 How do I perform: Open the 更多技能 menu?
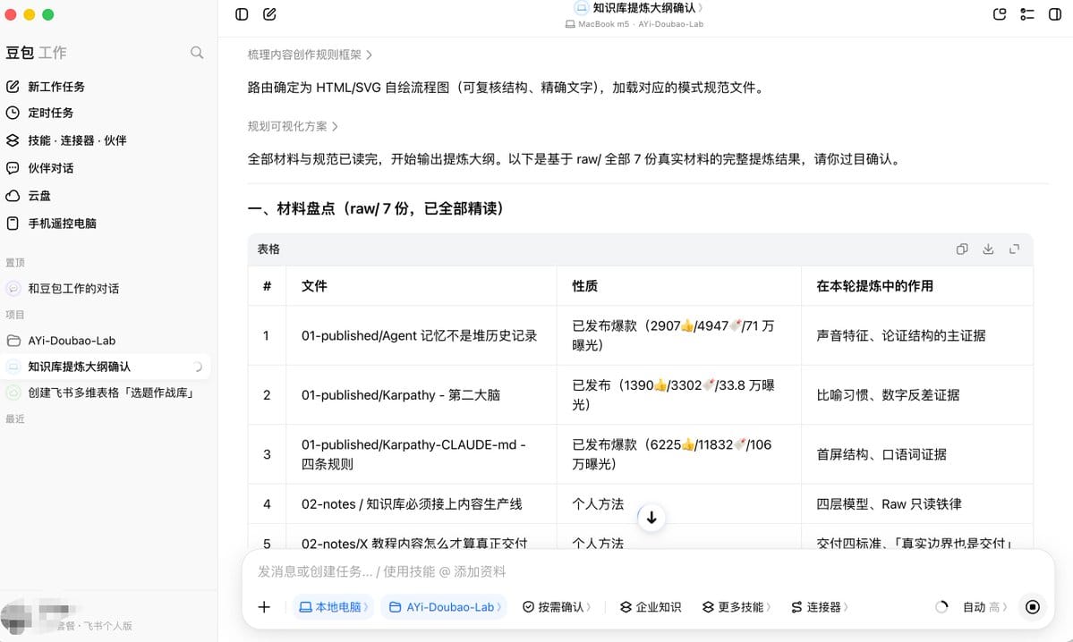(736, 607)
